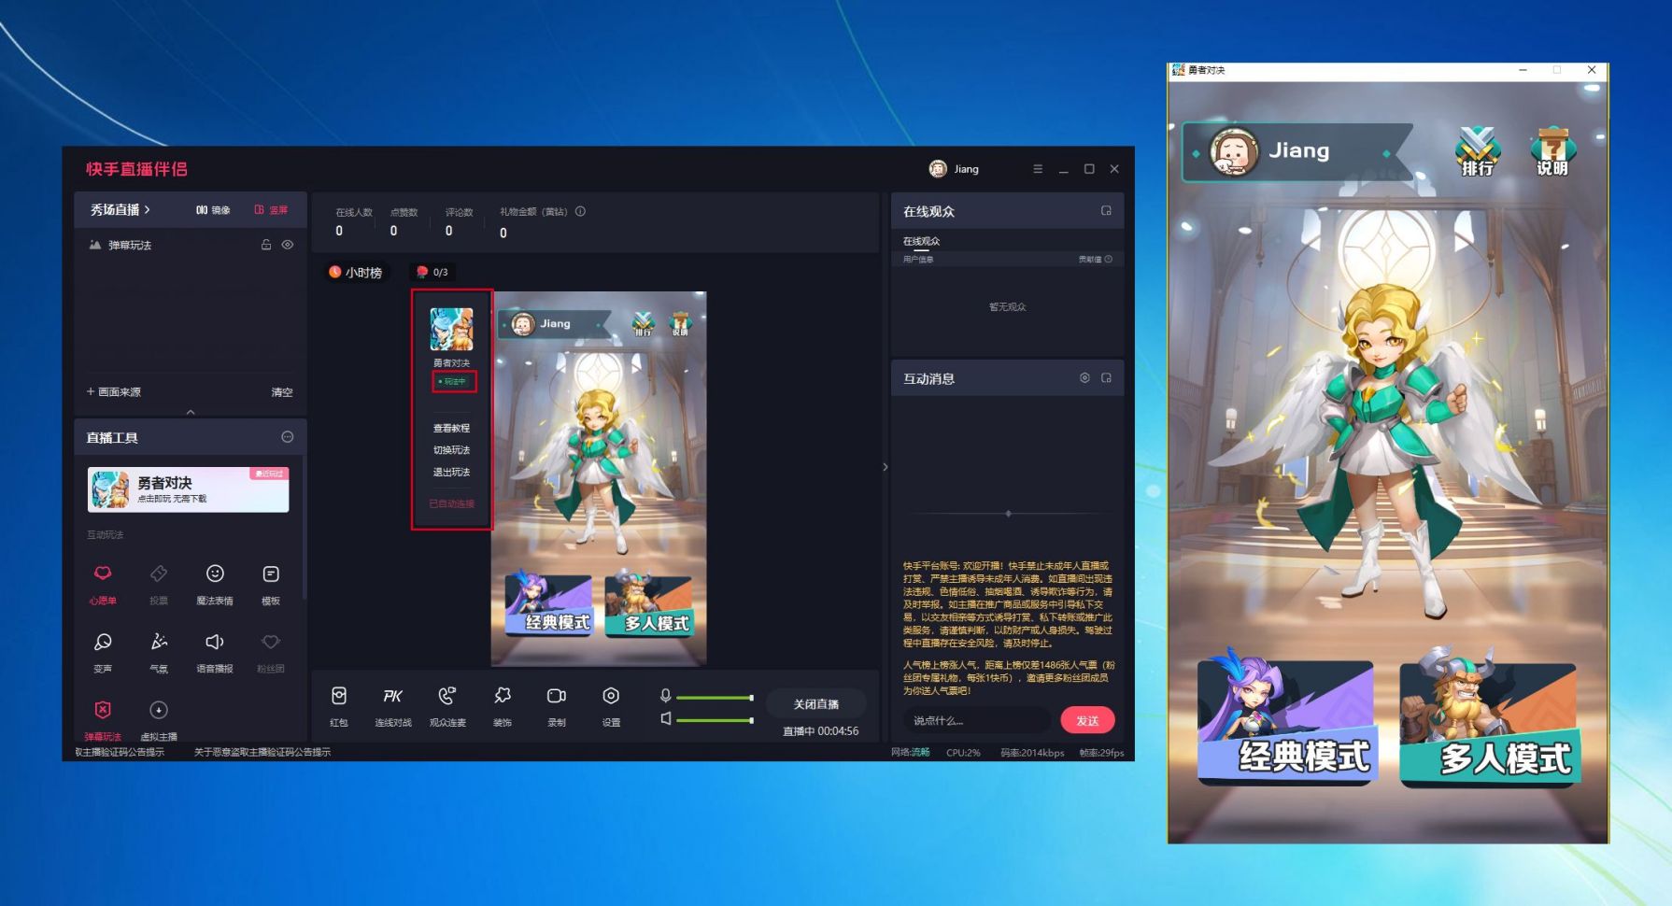Screen dimensions: 1672x906
Task: Click 查看教程 in play panel
Action: 451,429
